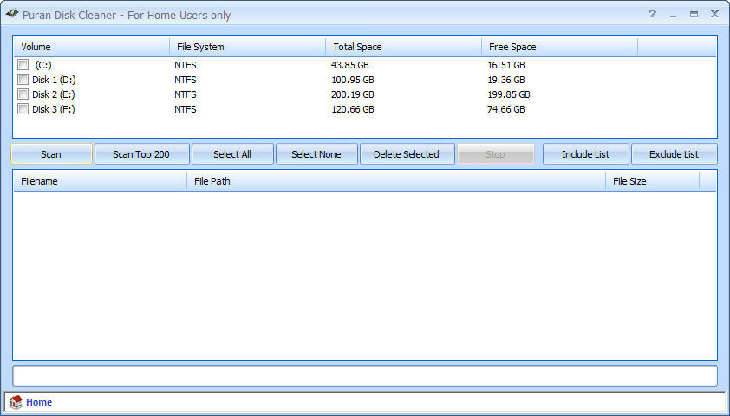Open the Include List
Image resolution: width=730 pixels, height=416 pixels.
point(585,154)
